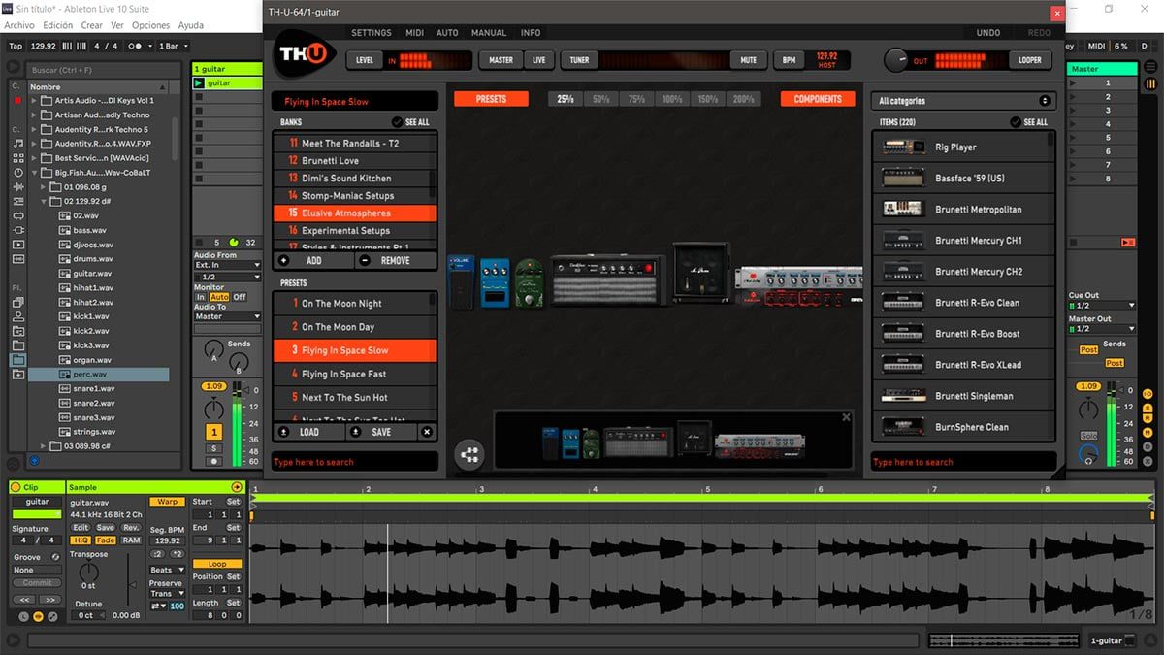The height and width of the screenshot is (655, 1164).
Task: Open the TH-U SETTINGS menu
Action: (372, 33)
